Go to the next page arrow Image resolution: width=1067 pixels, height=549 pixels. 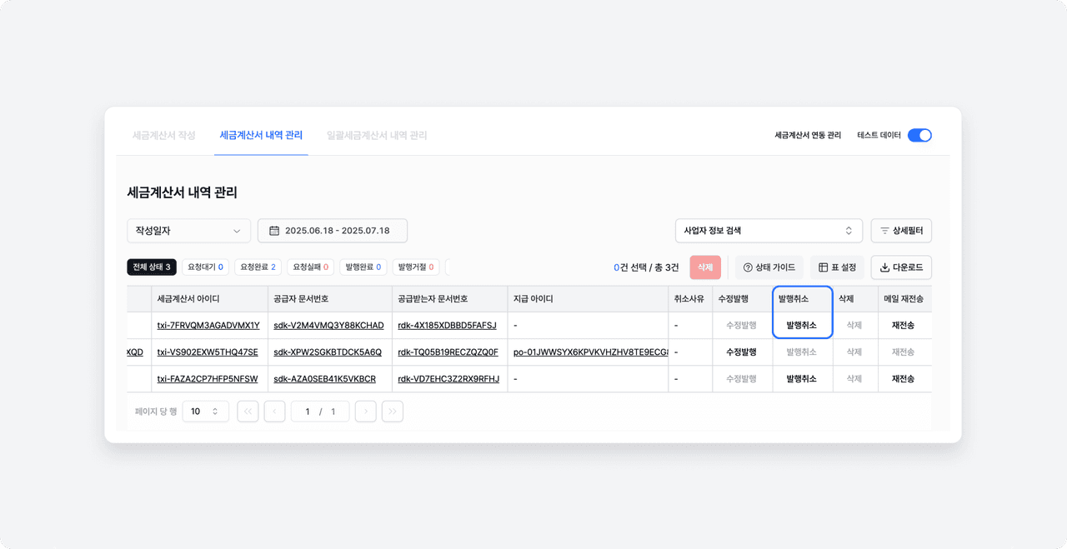365,412
